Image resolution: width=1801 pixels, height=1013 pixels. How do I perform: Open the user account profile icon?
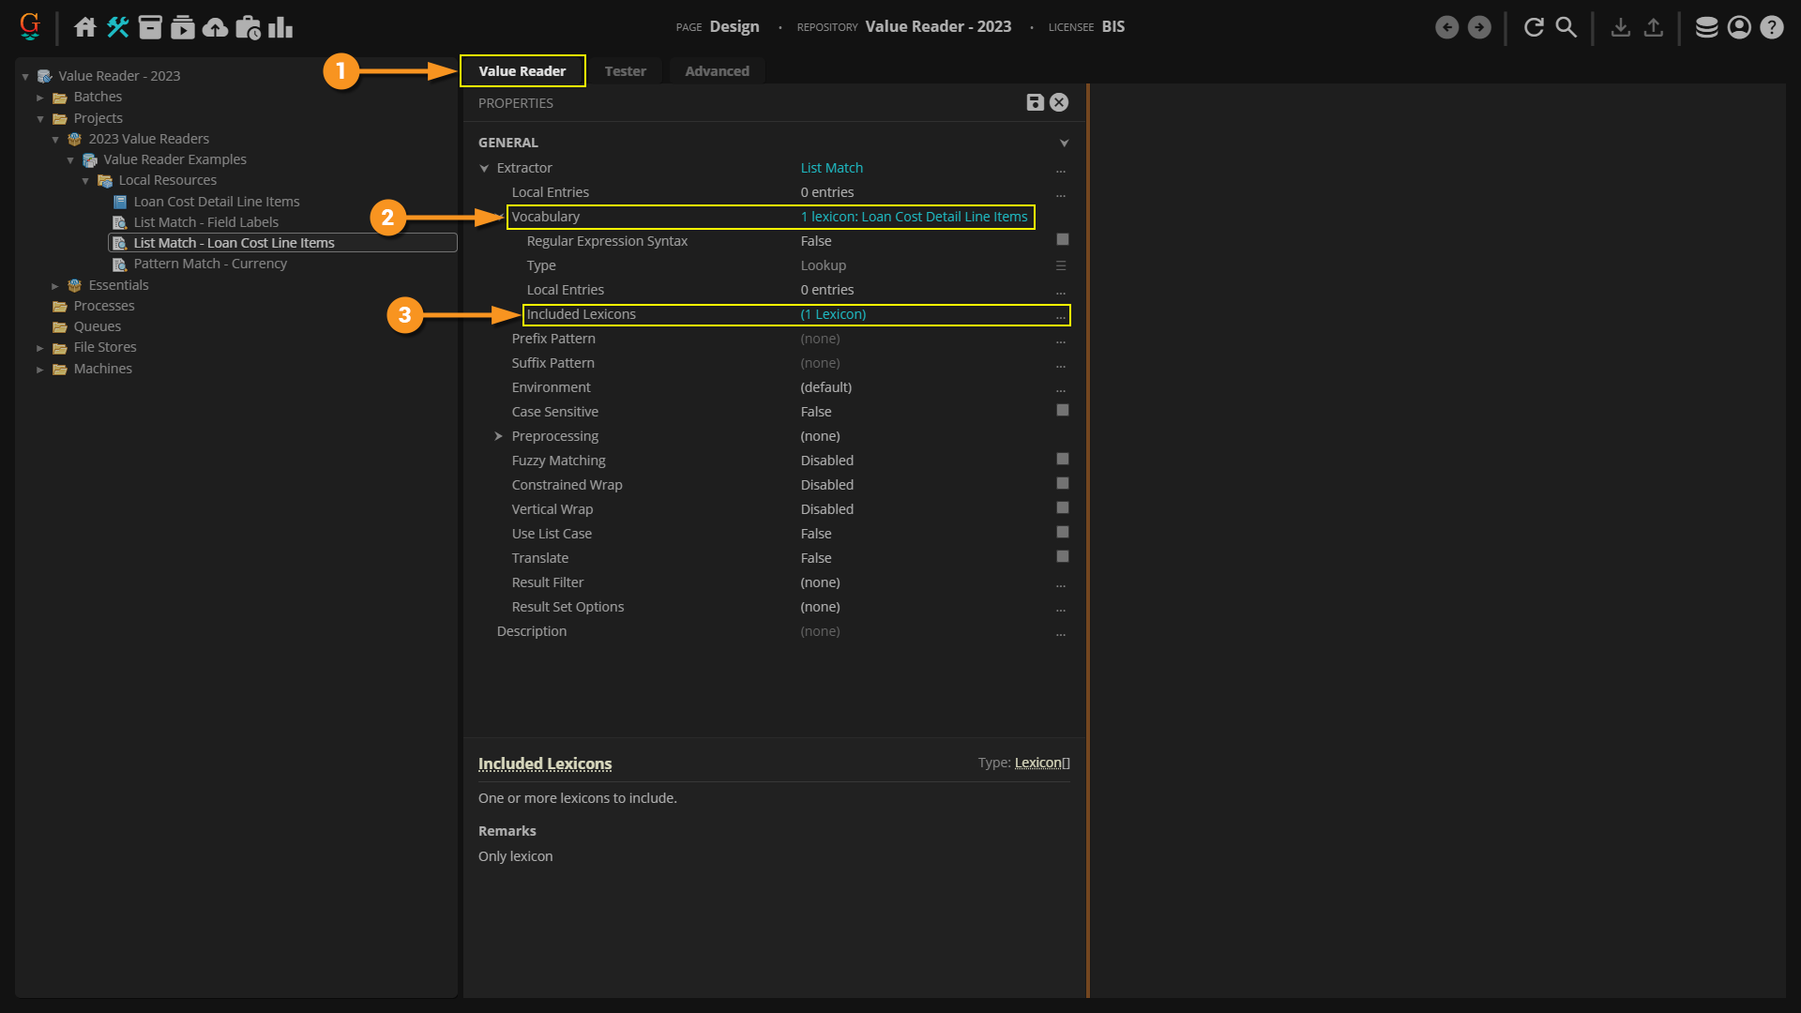pos(1739,27)
